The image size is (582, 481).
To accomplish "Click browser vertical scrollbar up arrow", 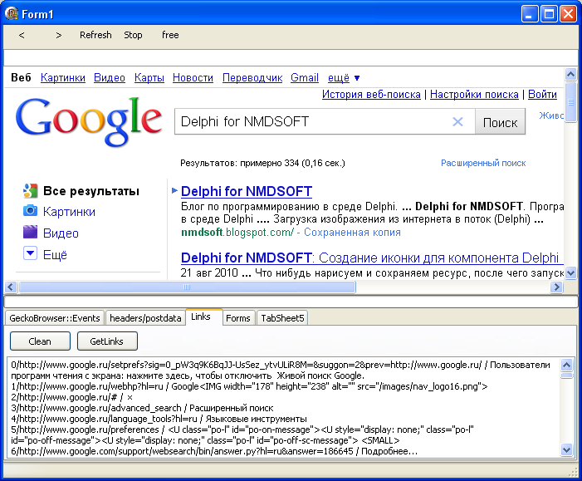I will pos(570,75).
